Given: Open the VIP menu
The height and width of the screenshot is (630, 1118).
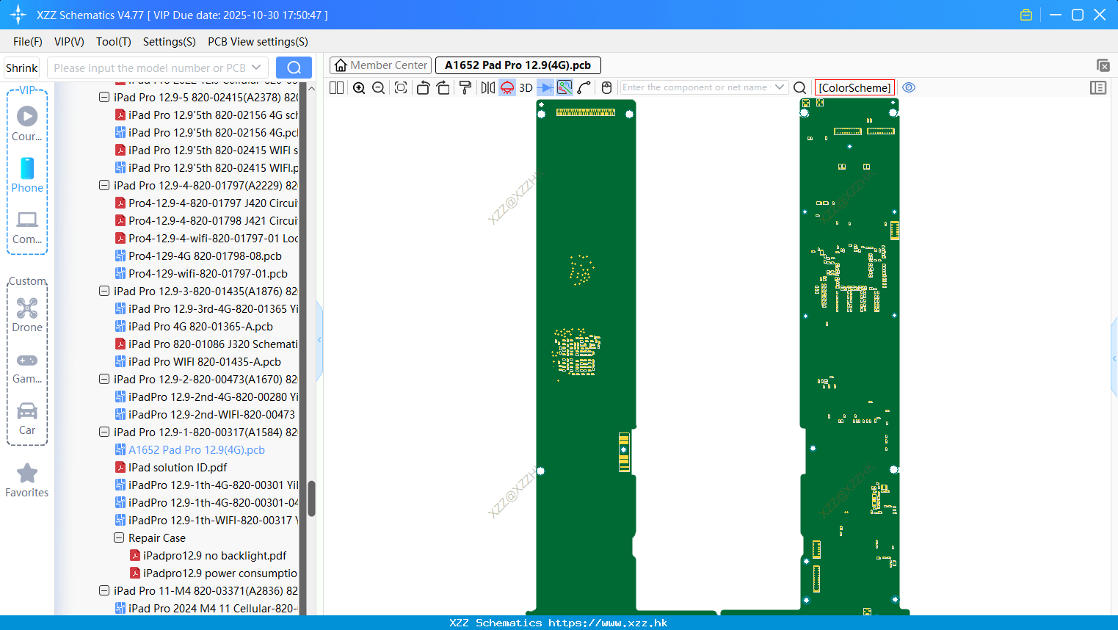Looking at the screenshot, I should 69,42.
